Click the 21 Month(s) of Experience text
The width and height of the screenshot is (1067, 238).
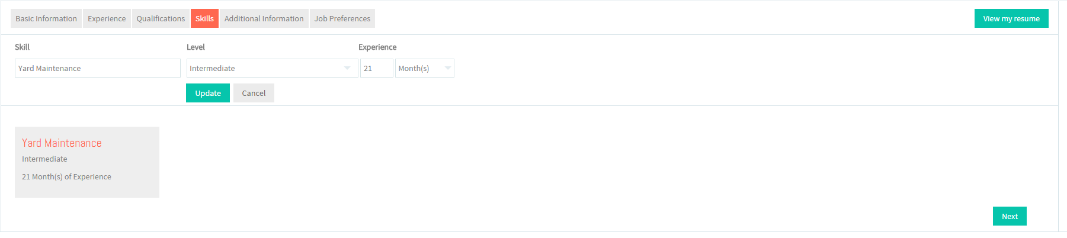[x=66, y=176]
